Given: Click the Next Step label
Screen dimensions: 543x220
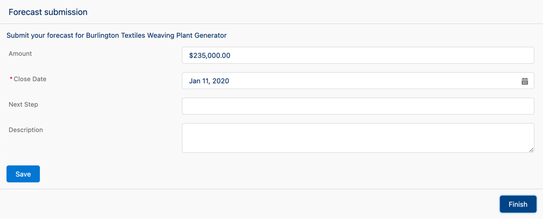Looking at the screenshot, I should 23,104.
